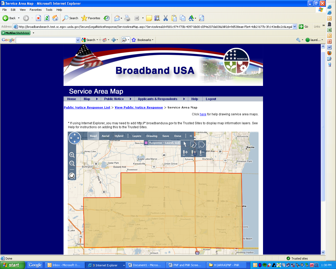Screen dimensions: 336x269
Task: Select the add vertex pen tool
Action: point(194,152)
